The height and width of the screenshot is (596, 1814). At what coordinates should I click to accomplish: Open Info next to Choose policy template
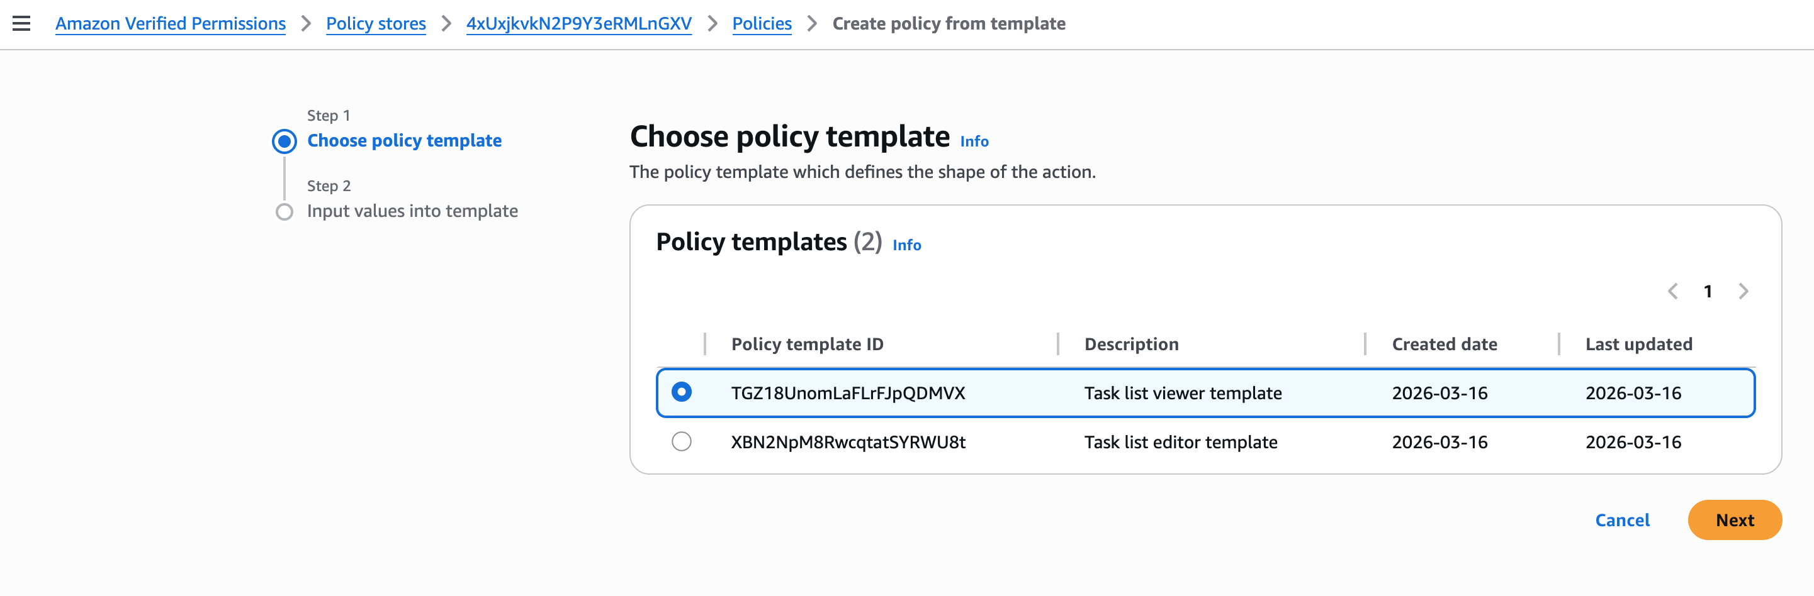pyautogui.click(x=974, y=141)
